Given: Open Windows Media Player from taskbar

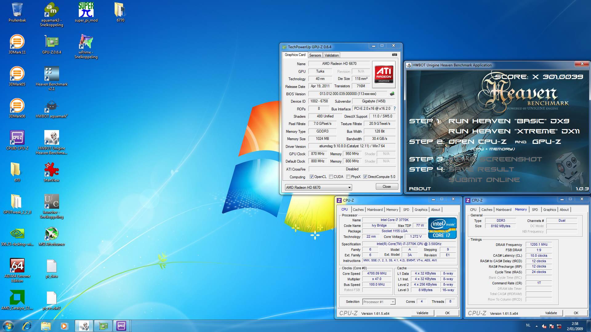Looking at the screenshot, I should 64,326.
